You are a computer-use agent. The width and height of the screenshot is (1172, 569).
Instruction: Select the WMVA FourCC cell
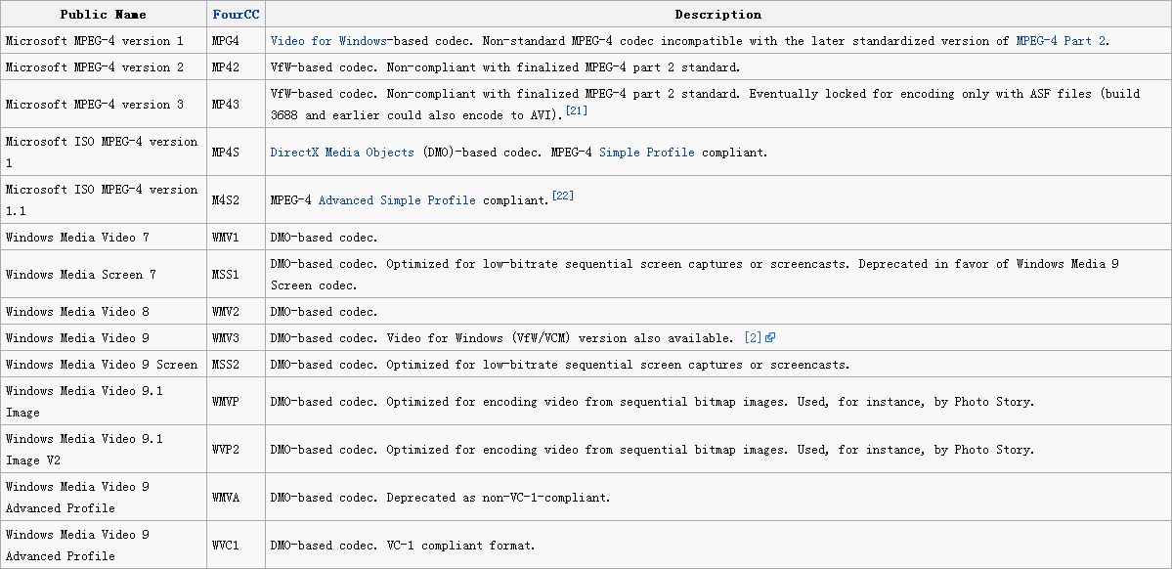[237, 498]
